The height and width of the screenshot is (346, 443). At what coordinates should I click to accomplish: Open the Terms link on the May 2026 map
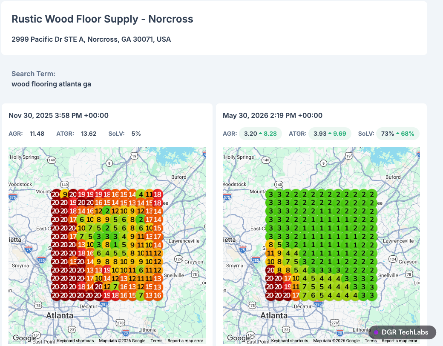point(371,340)
